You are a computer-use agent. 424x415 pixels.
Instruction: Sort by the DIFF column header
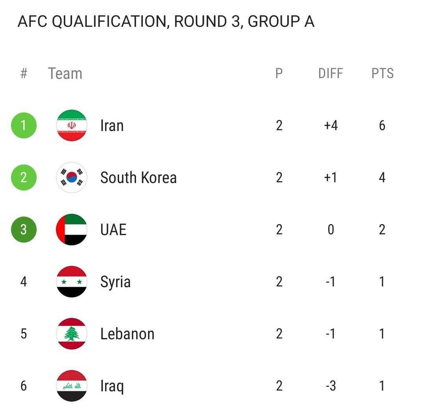click(x=330, y=73)
